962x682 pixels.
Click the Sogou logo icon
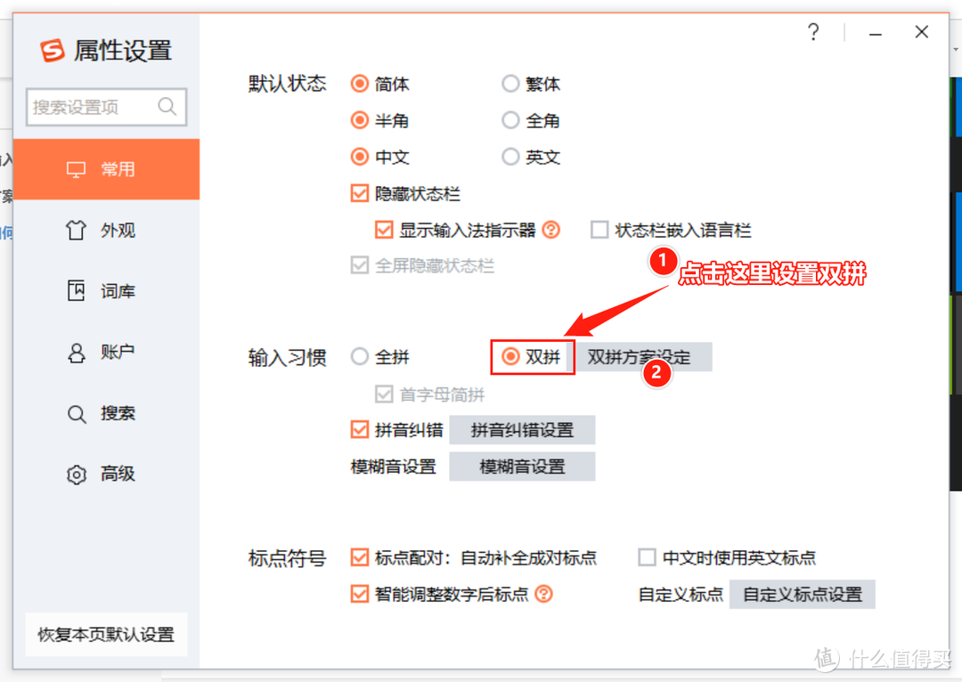[53, 50]
